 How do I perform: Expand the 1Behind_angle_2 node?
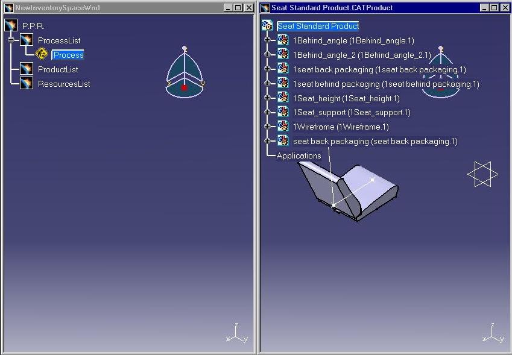(267, 54)
